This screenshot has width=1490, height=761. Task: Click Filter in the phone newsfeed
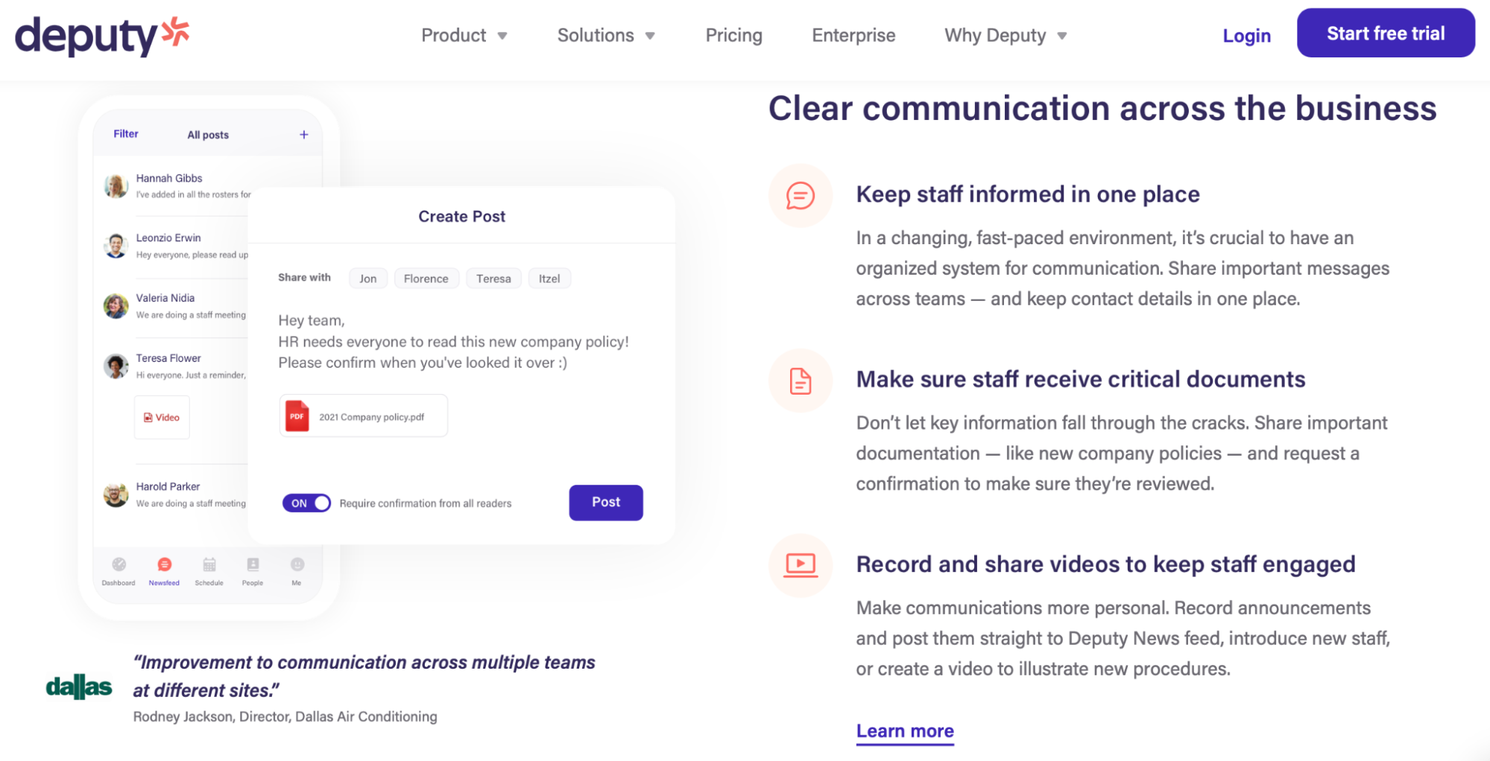[x=126, y=134]
